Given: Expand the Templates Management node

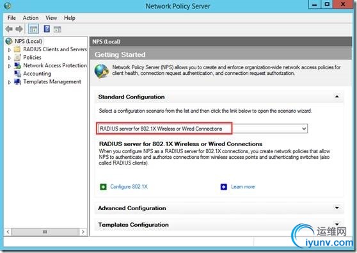Looking at the screenshot, I should (x=10, y=82).
